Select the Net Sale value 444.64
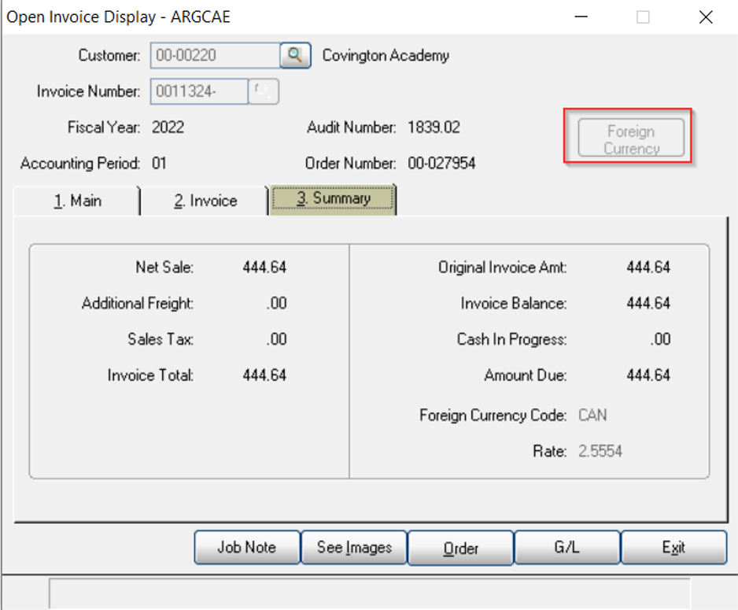This screenshot has width=738, height=610. [264, 268]
